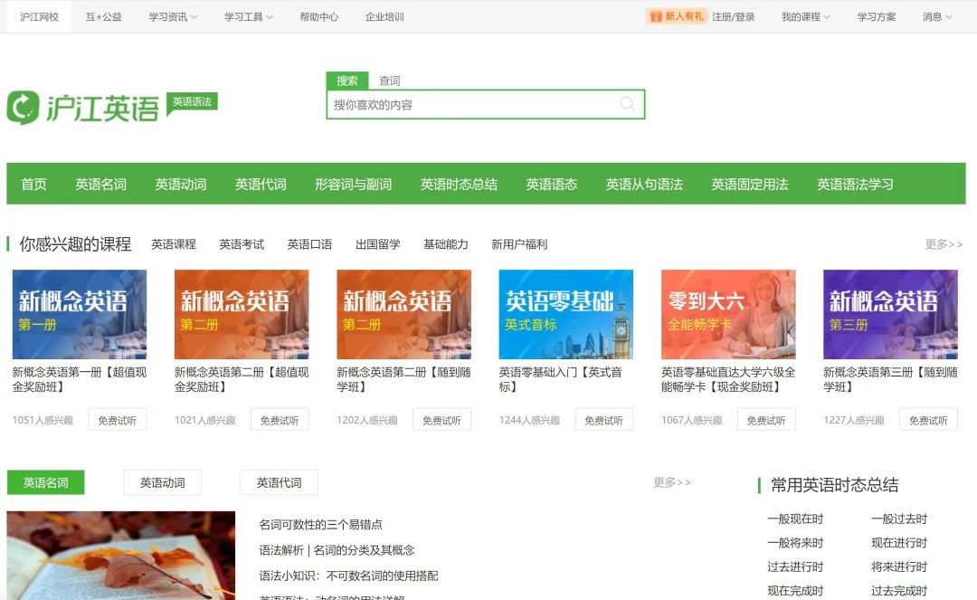Open the 新概念英语 第三册 course thumbnail
Viewport: 977px width, 600px height.
(890, 314)
